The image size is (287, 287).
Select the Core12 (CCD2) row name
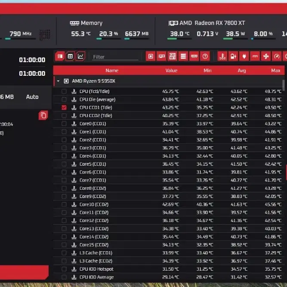94,221
